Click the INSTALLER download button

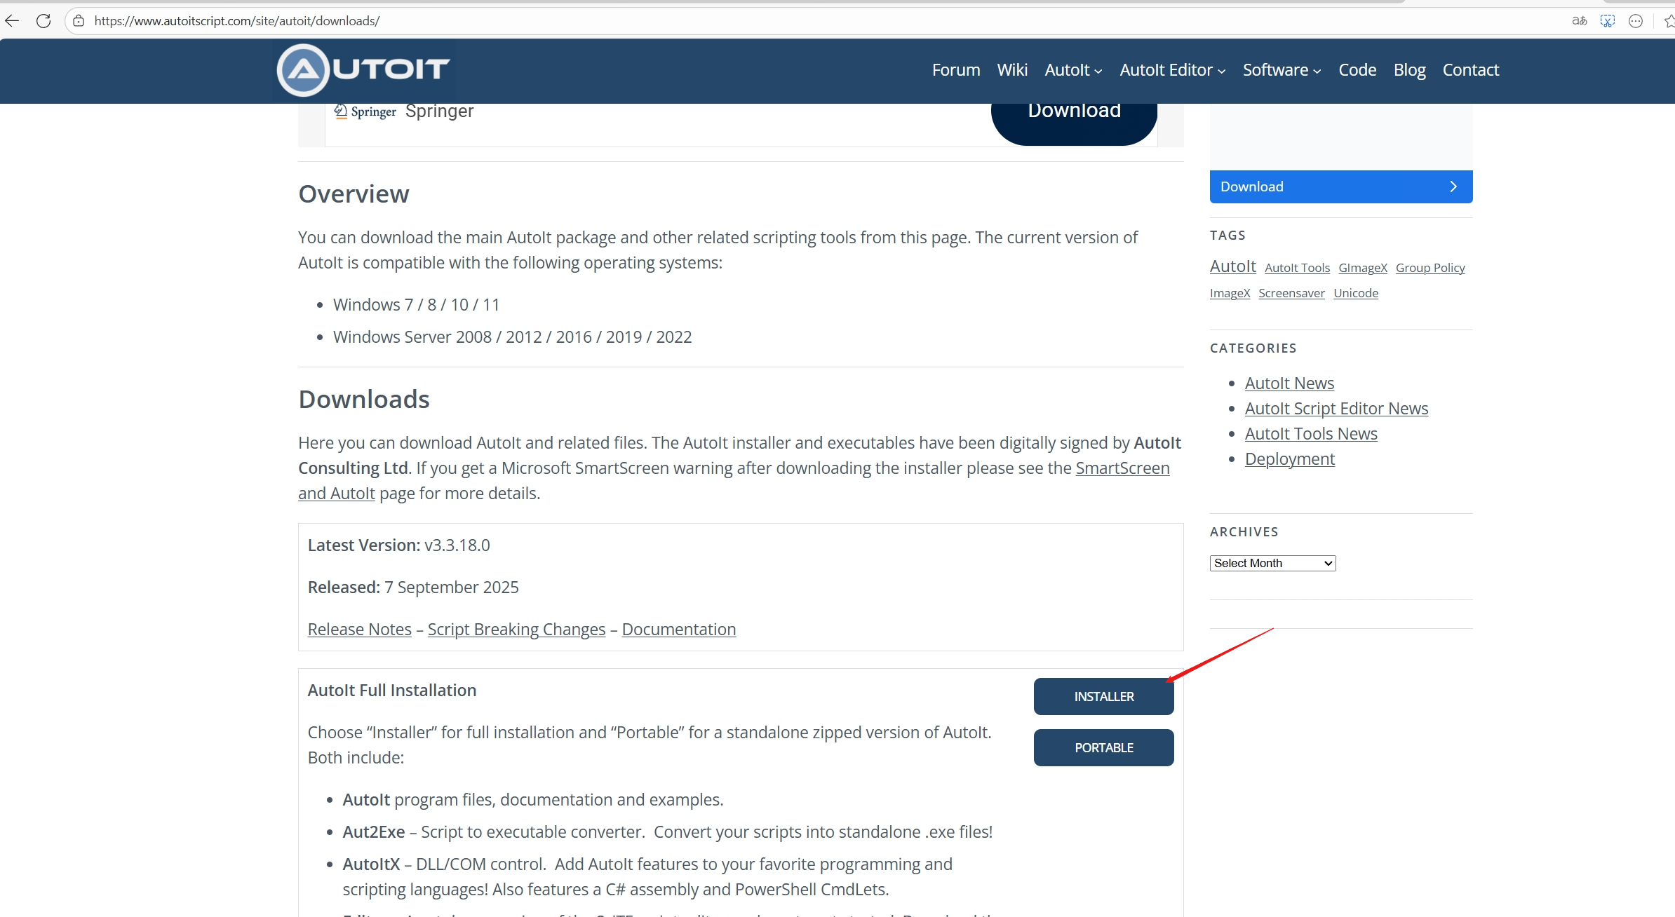[x=1103, y=696]
